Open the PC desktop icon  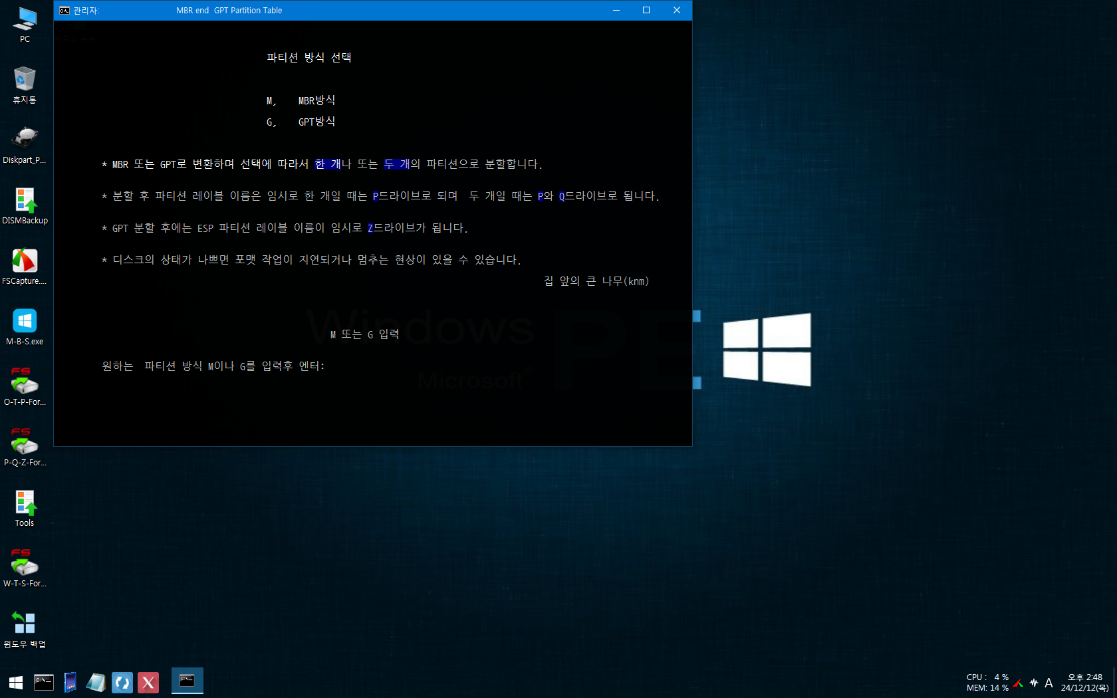[x=25, y=25]
